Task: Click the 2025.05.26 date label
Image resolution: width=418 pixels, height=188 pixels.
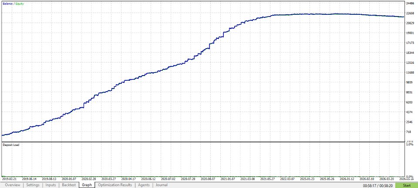Action: [x=328, y=179]
